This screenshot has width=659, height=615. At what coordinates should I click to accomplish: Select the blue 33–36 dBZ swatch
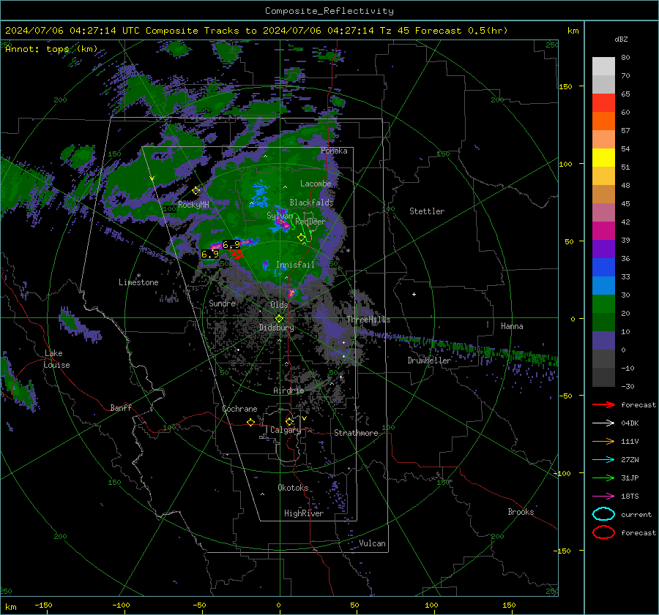(x=603, y=267)
